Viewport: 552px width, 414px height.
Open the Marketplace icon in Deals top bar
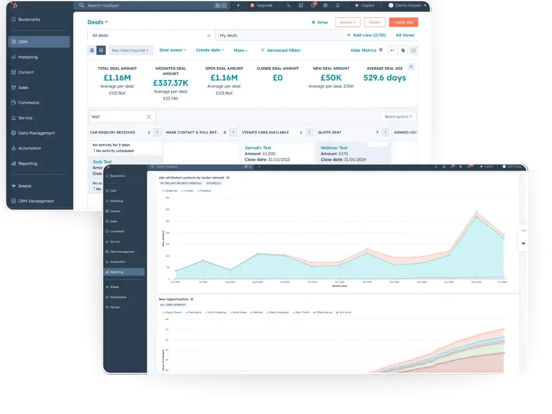pos(301,6)
